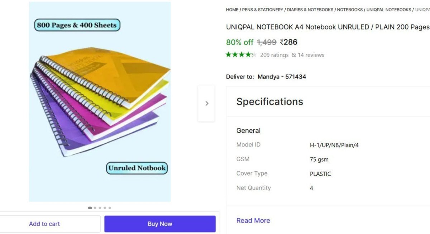Select the third carousel dot
The width and height of the screenshot is (430, 234).
[100, 207]
